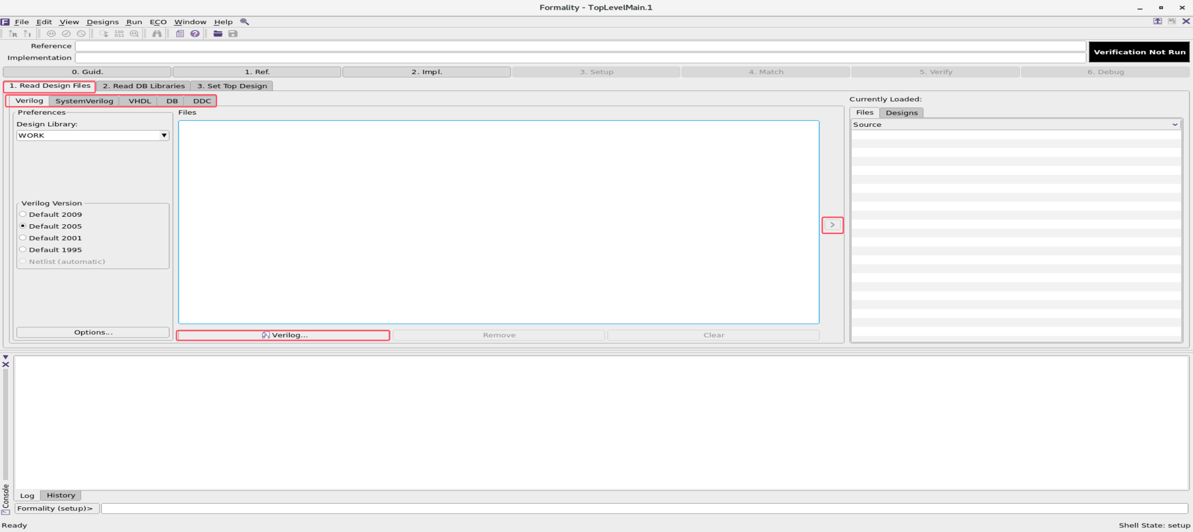Switch to the SystemVerilog tab

(84, 101)
